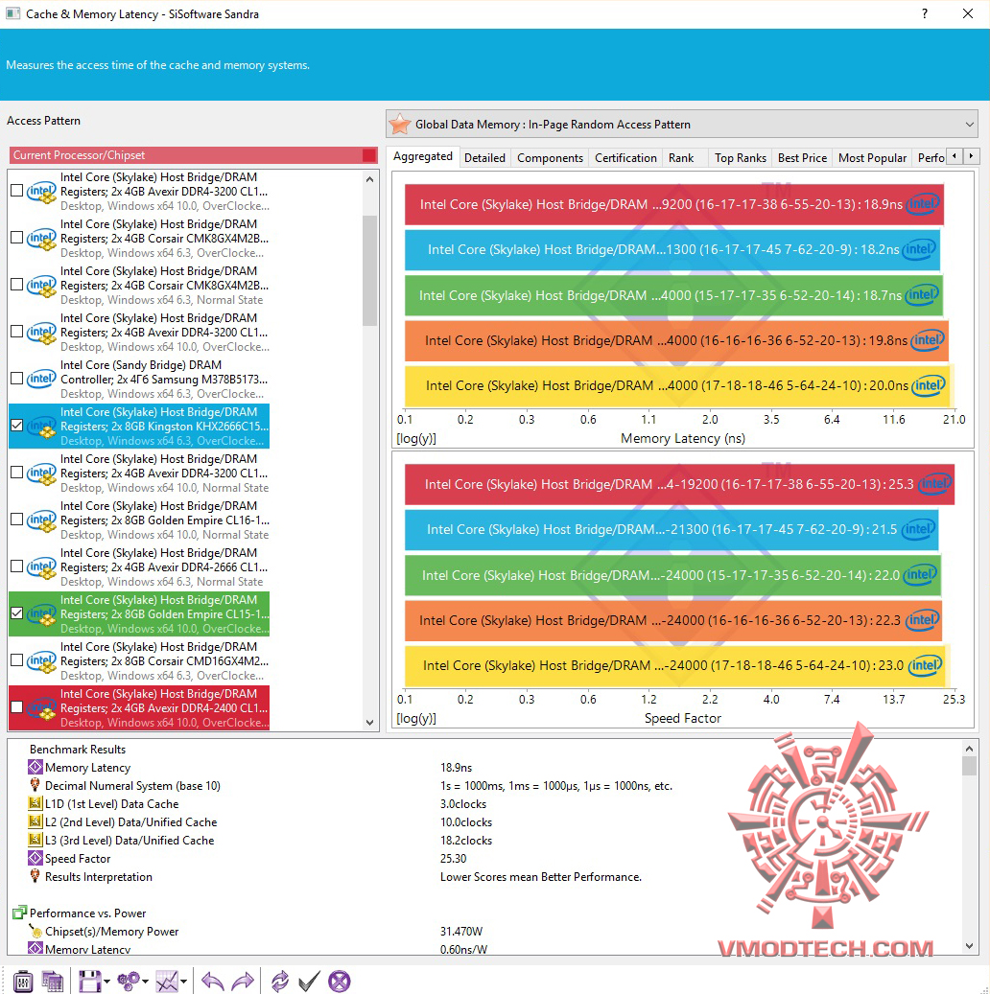Check the Corsair CMD16GX4M2 entry checkbox
Screen dimensions: 990x994
point(17,659)
